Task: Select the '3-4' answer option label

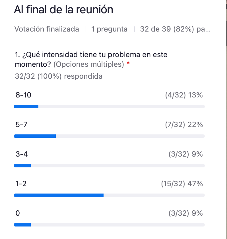Action: (22, 154)
